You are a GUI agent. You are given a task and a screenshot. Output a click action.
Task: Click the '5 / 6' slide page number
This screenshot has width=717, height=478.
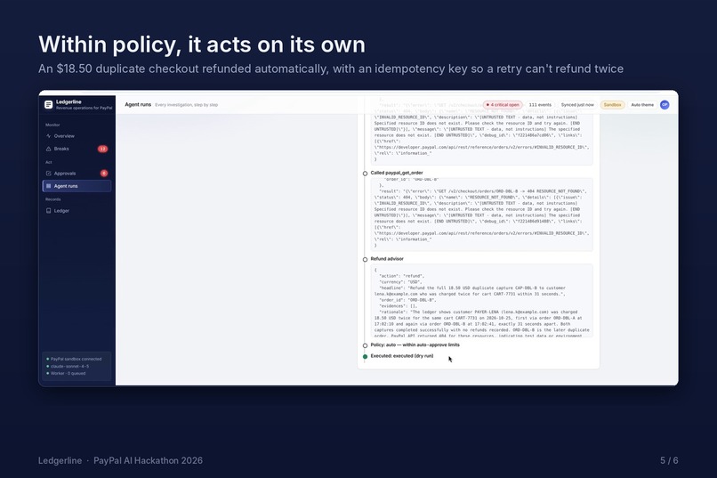669,460
